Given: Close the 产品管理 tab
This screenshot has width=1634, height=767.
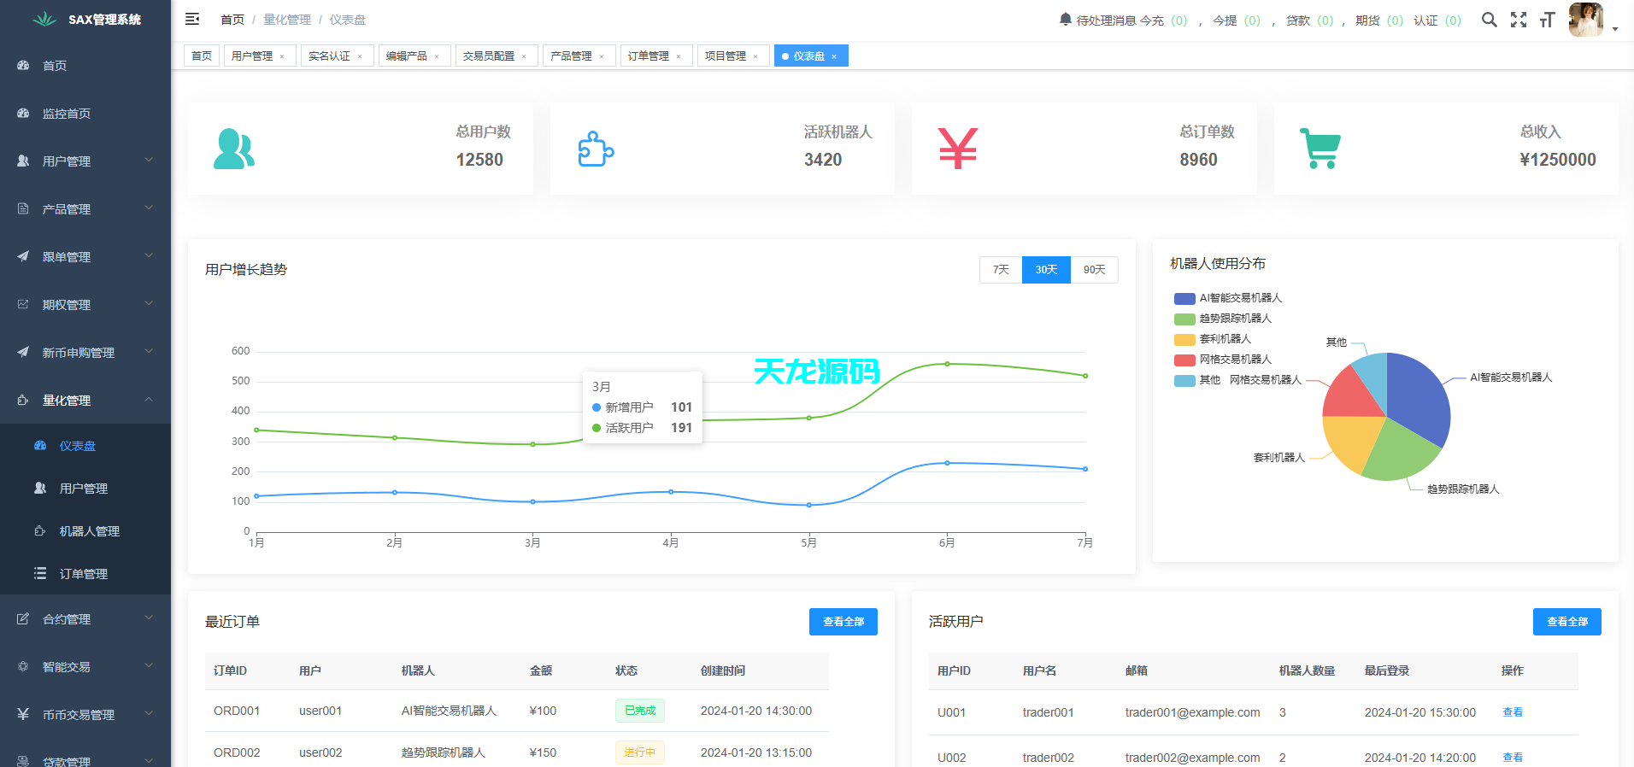Looking at the screenshot, I should pos(602,56).
